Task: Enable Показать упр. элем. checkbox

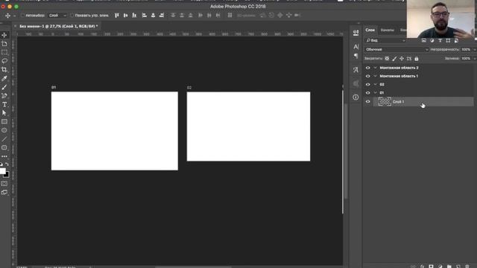Action: [x=72, y=15]
